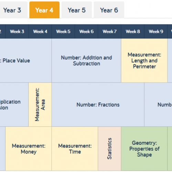Select the Week 6 column header
This screenshot has width=172, height=172.
(86, 31)
